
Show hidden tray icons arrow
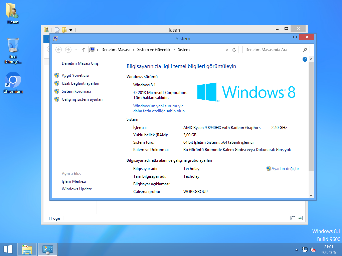(297, 250)
